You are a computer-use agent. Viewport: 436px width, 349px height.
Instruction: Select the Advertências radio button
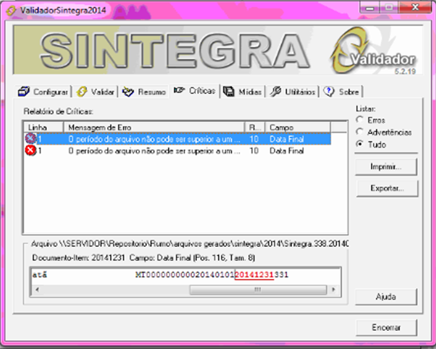pos(360,132)
